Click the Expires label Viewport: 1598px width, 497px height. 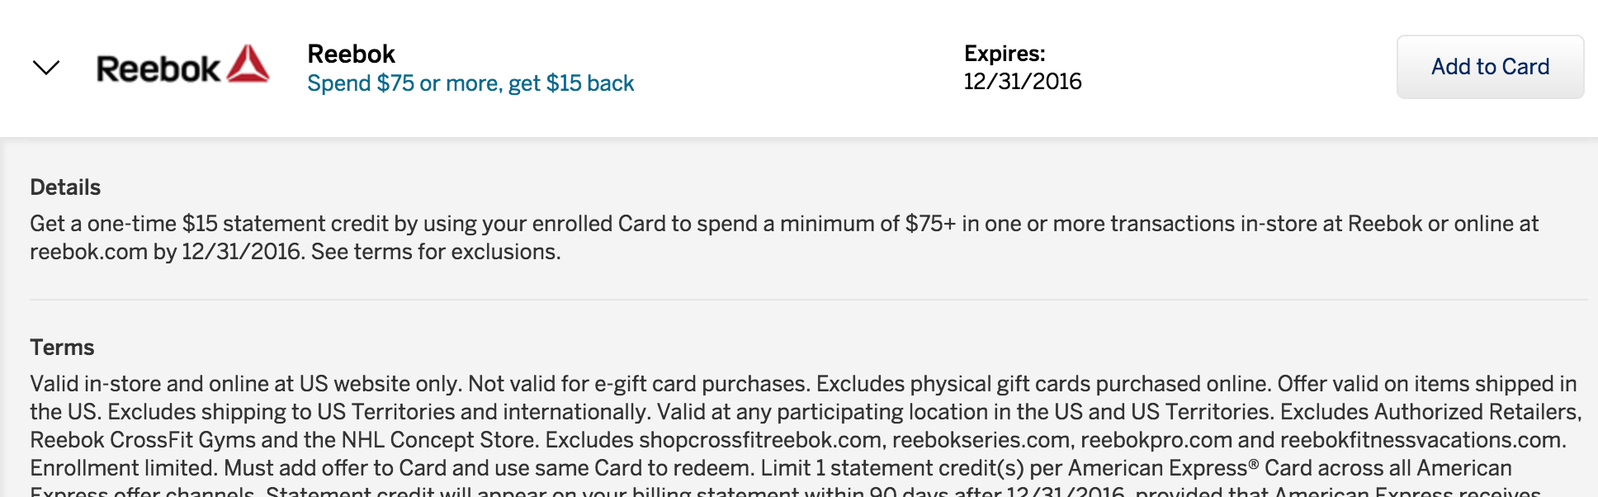coord(1005,54)
